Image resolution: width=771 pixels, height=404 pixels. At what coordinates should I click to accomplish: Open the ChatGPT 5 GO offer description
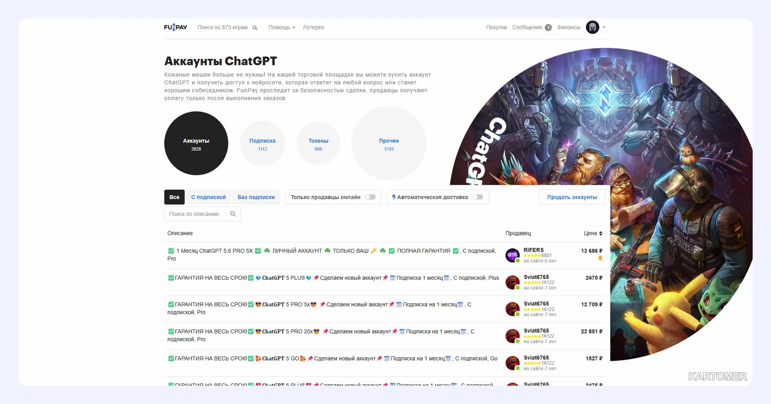tap(332, 359)
